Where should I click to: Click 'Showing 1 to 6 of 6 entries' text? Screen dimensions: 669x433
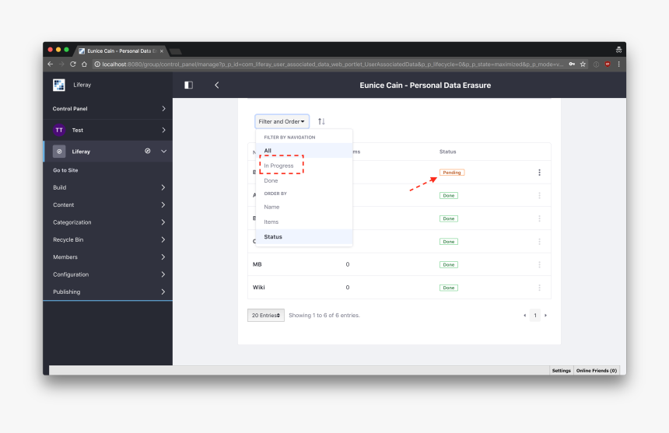click(x=324, y=316)
